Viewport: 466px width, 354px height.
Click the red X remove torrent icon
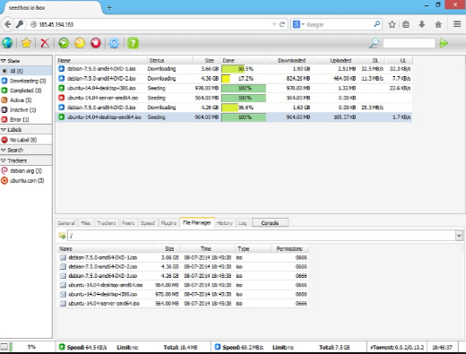tap(45, 43)
